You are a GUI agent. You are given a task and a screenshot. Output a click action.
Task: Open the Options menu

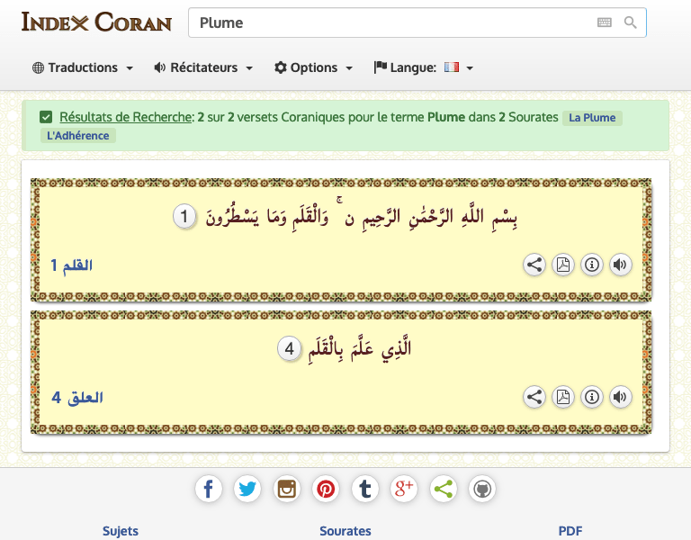click(x=313, y=67)
